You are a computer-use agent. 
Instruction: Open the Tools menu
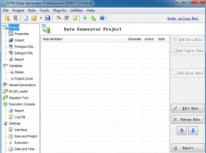pyautogui.click(x=44, y=11)
